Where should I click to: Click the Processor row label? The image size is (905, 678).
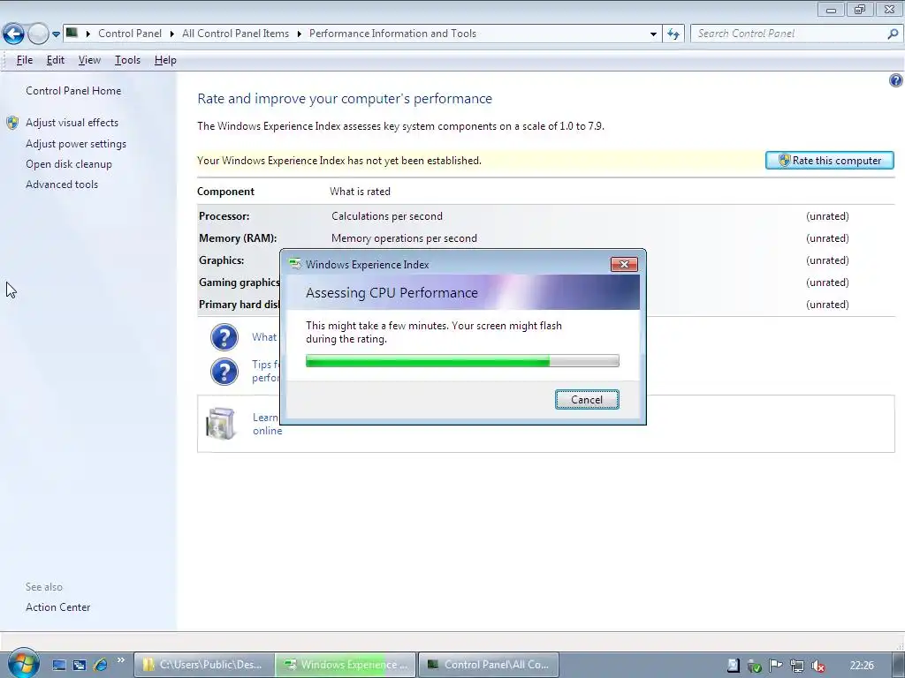(224, 216)
